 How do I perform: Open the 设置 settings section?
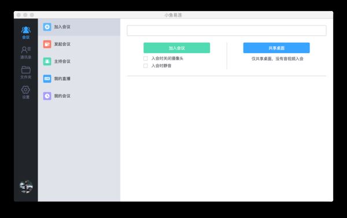pos(25,93)
